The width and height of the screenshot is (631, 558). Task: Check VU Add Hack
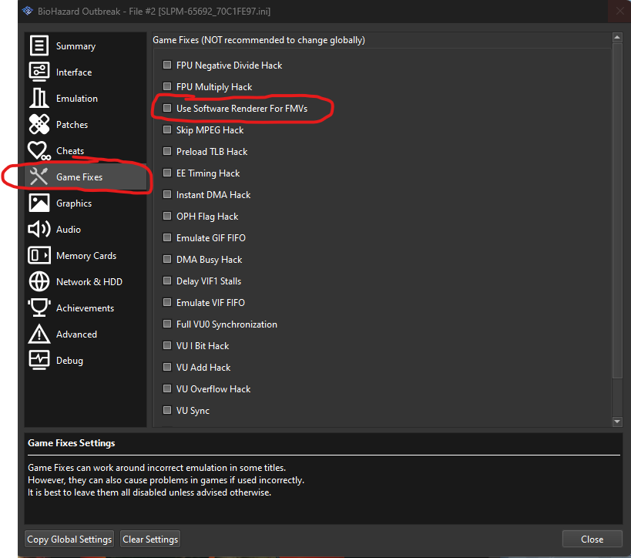[x=167, y=367]
